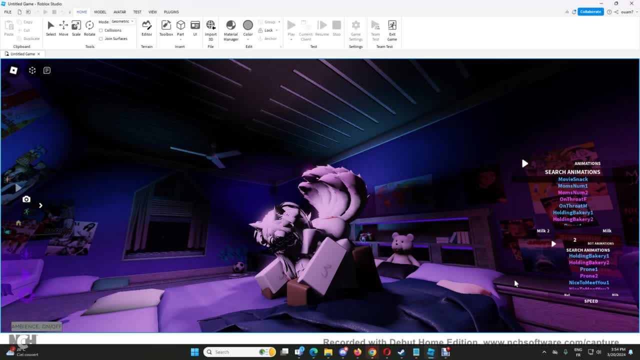Select the Rotate tool

pyautogui.click(x=89, y=28)
